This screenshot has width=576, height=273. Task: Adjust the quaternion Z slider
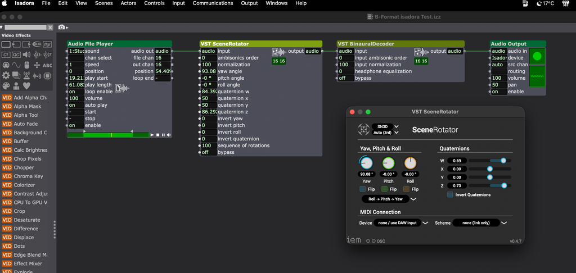490,186
